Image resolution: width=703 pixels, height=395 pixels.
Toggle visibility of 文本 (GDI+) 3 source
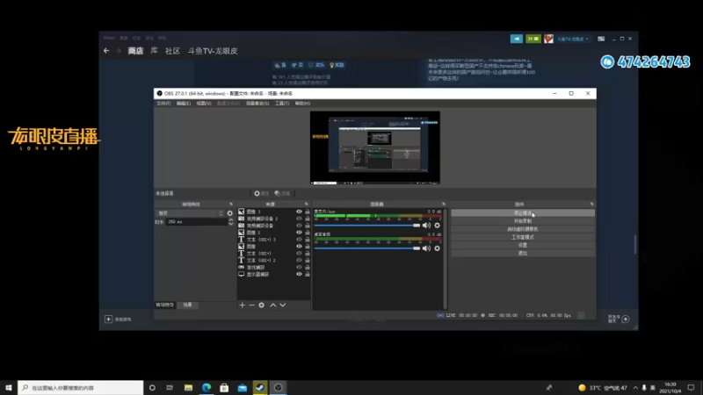coord(299,240)
